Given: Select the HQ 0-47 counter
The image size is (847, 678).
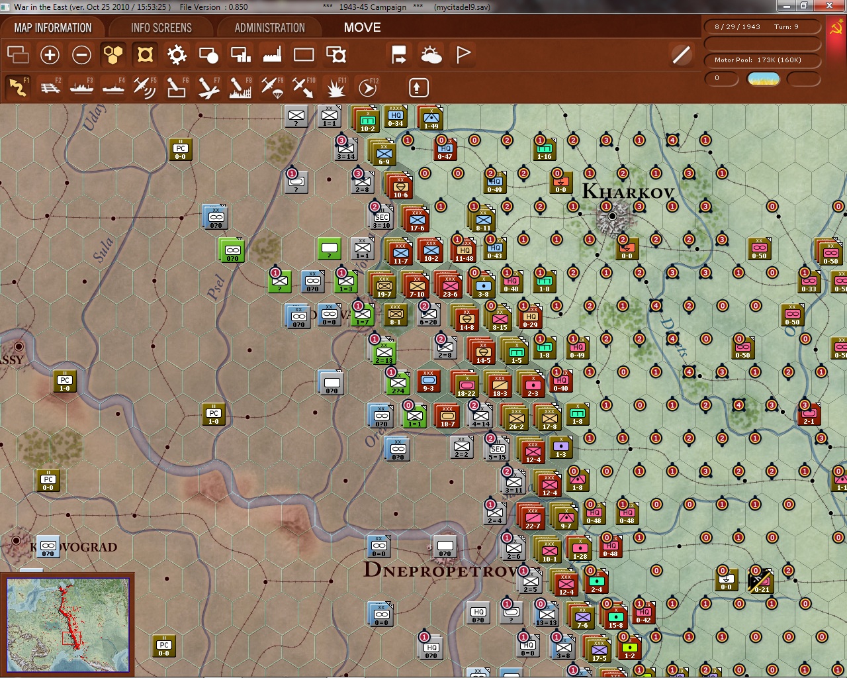Looking at the screenshot, I should pyautogui.click(x=445, y=150).
